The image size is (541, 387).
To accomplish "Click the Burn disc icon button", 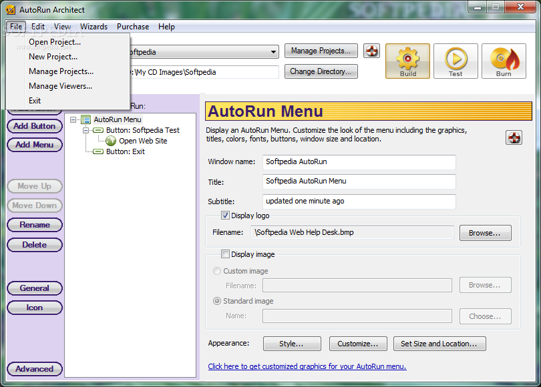I will 504,61.
